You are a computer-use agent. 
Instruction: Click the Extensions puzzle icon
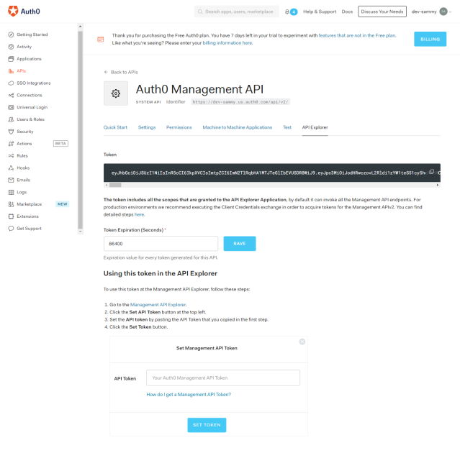pos(11,216)
